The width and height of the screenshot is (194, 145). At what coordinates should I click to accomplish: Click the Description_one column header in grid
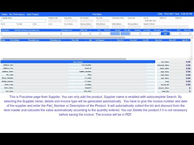pyautogui.click(x=39, y=40)
